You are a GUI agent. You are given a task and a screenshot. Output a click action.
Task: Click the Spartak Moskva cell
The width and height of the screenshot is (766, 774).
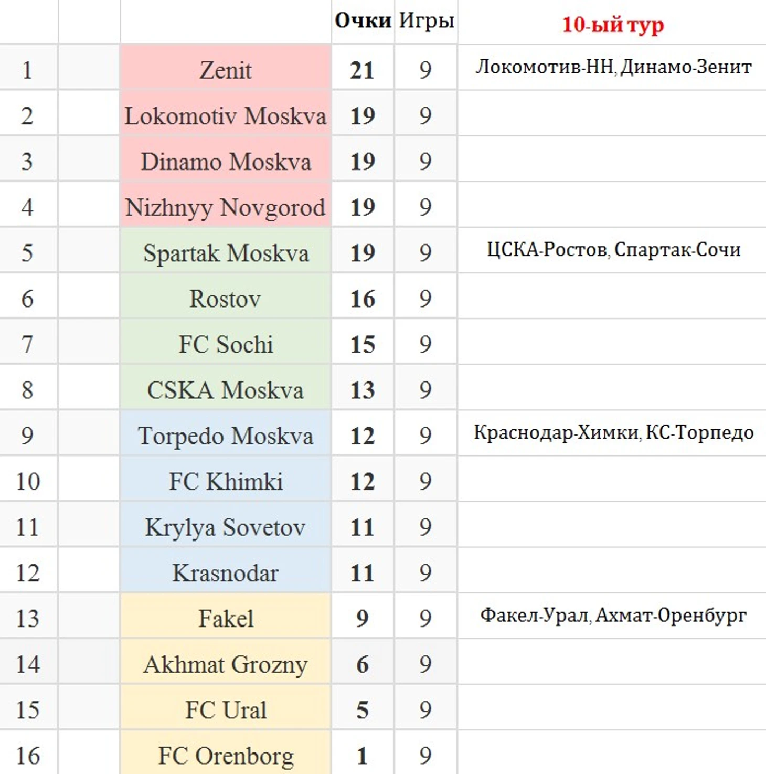click(x=226, y=253)
